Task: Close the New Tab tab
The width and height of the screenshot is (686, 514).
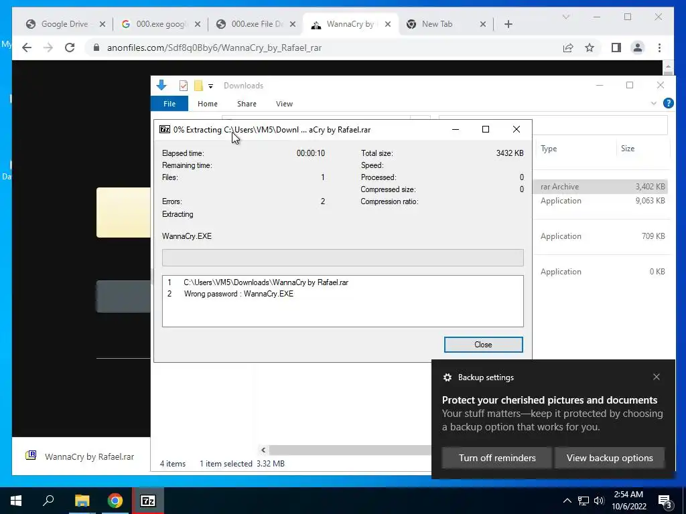Action: tap(482, 24)
